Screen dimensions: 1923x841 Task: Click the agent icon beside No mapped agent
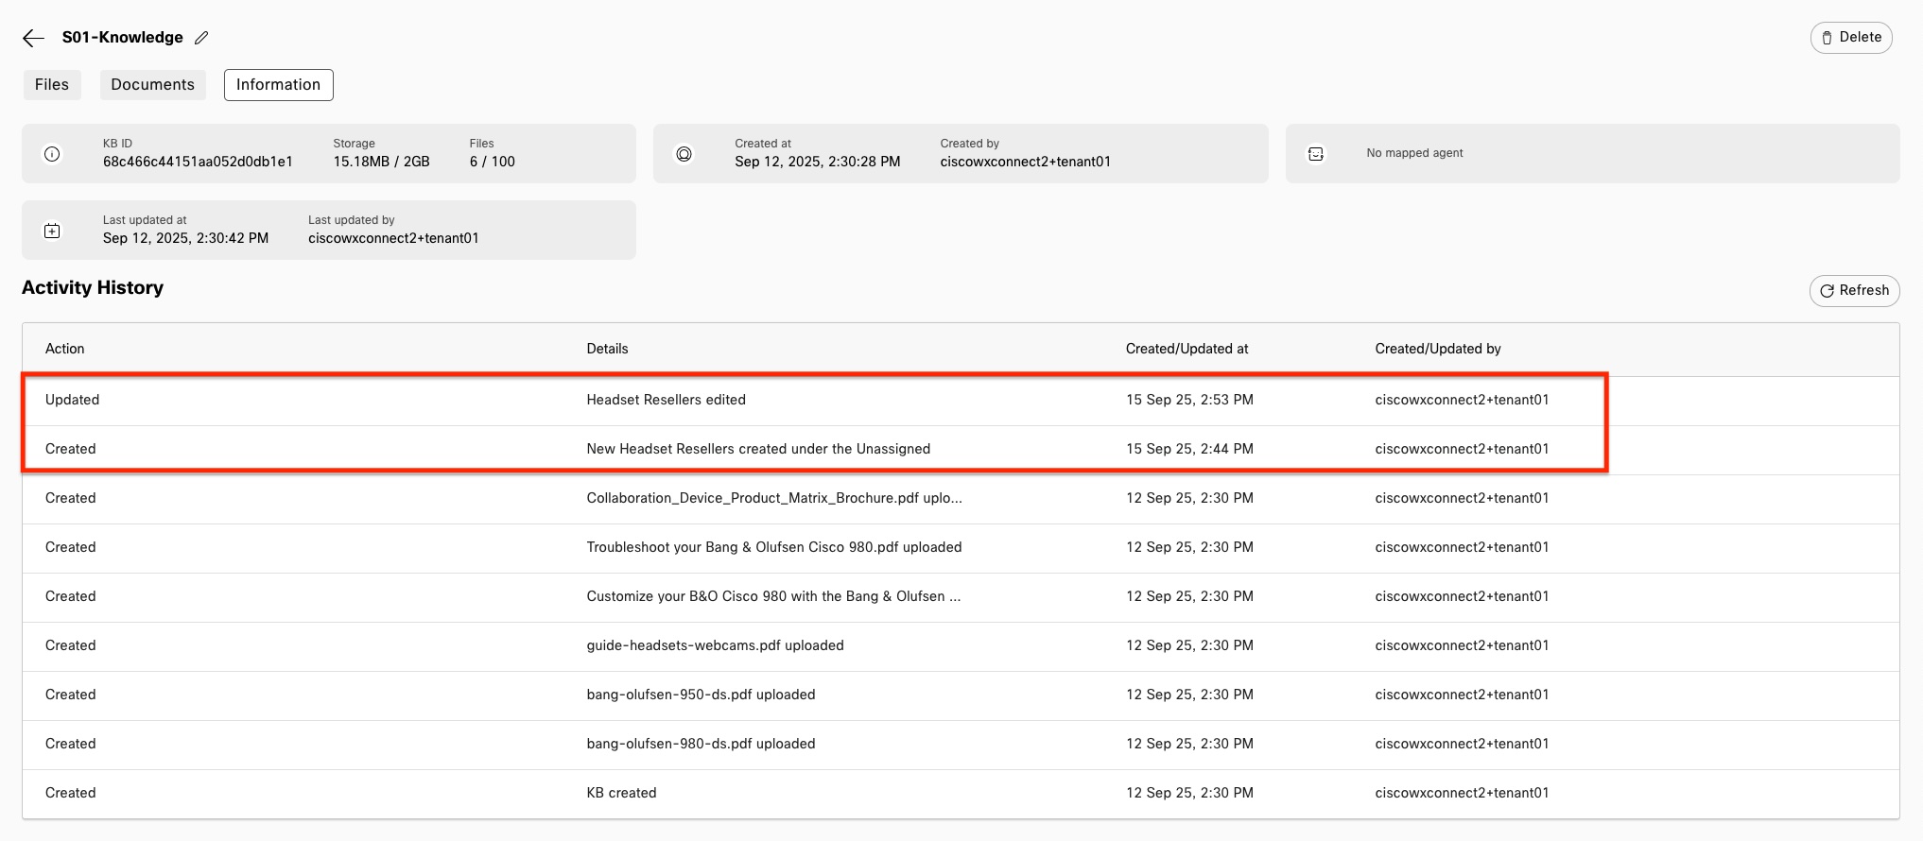pos(1315,154)
